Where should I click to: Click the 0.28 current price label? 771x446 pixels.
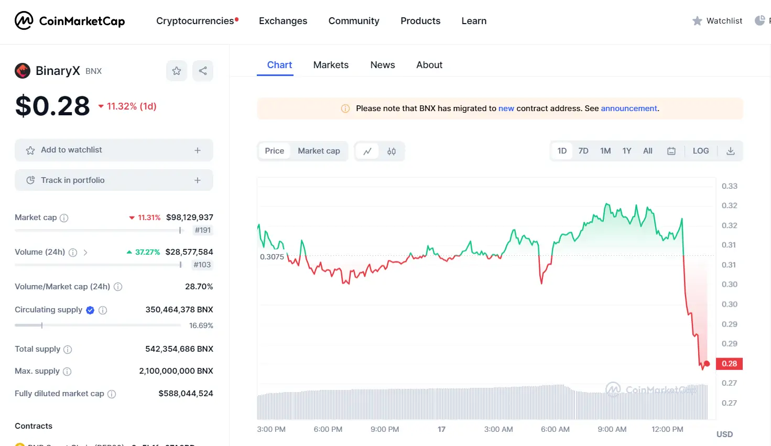point(729,364)
